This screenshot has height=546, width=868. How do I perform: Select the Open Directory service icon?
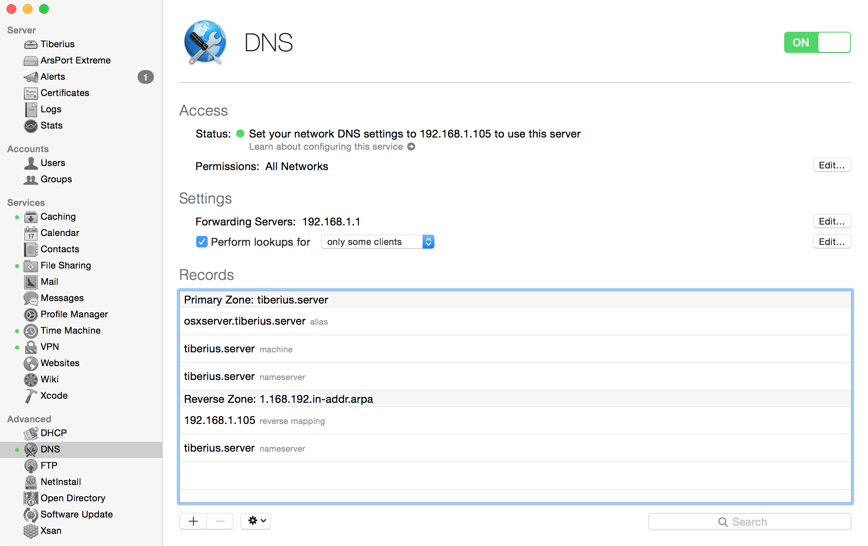[30, 498]
